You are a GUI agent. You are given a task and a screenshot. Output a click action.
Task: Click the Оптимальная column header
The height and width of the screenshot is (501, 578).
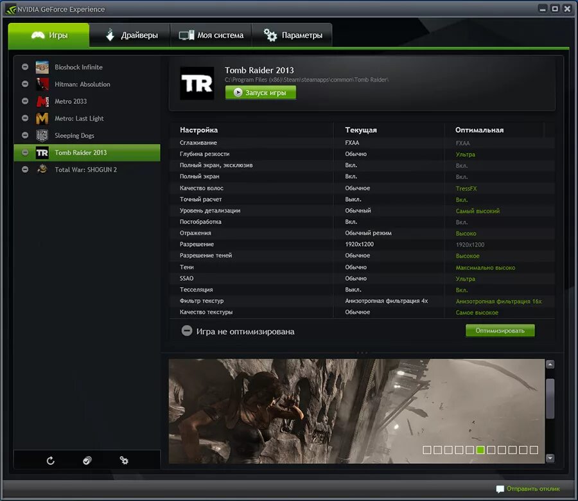tap(479, 130)
